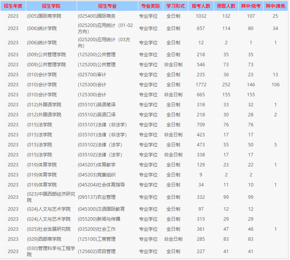The image size is (290, 260).
Task: Click the 其中:推免 column header
Action: point(275,6)
